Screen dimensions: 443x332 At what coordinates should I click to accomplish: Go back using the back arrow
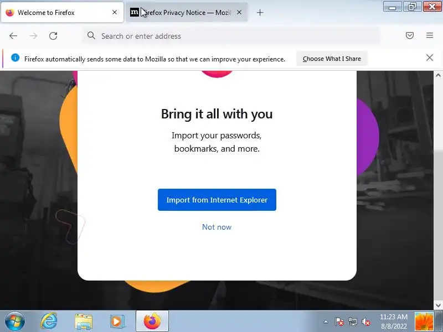click(x=13, y=36)
